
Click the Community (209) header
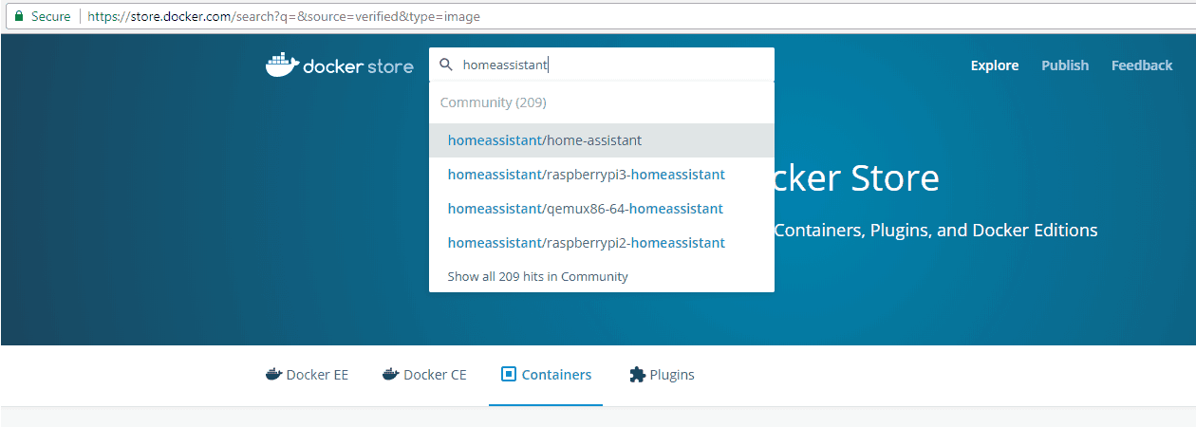493,102
